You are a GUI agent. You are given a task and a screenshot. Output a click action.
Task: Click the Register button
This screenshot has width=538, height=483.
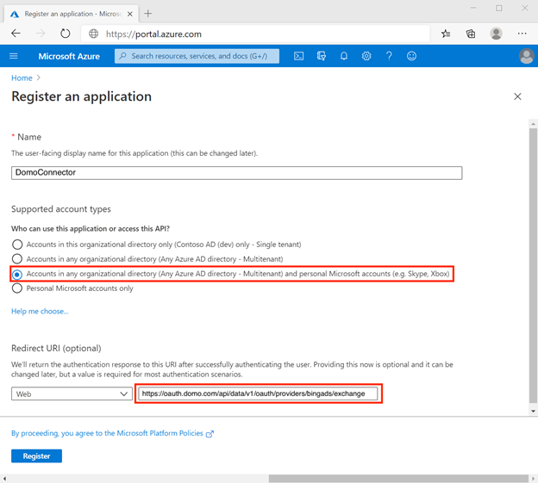[x=36, y=456]
